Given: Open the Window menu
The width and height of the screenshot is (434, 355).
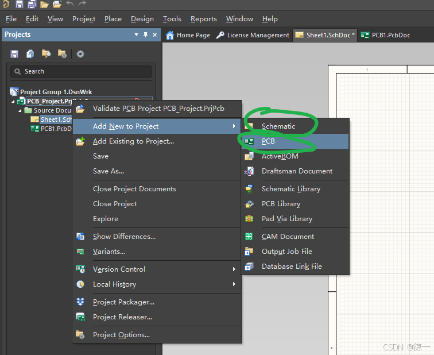Looking at the screenshot, I should pos(240,19).
